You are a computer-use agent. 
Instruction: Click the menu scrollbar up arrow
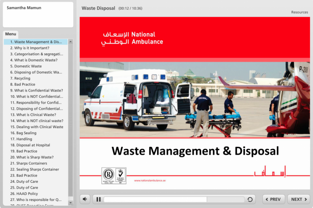[x=70, y=42]
